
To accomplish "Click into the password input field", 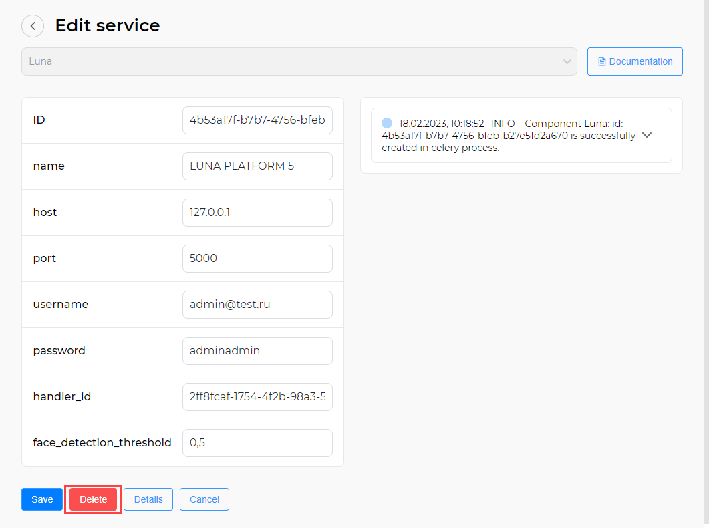I will pyautogui.click(x=257, y=351).
